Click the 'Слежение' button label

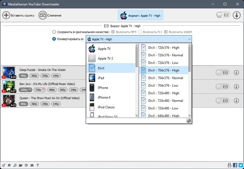54,15
